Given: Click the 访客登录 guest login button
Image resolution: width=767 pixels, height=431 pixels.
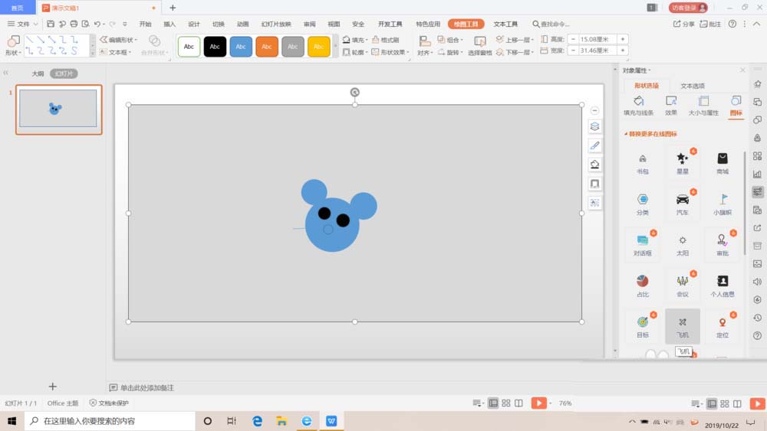Looking at the screenshot, I should point(687,8).
